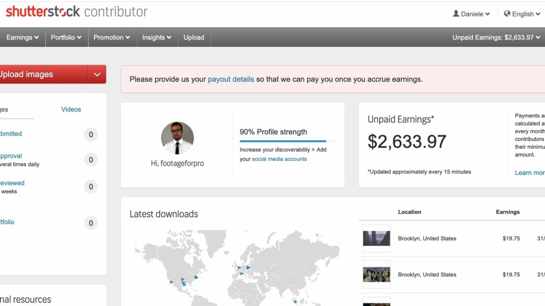The height and width of the screenshot is (306, 545).
Task: Open the Upload menu item
Action: pyautogui.click(x=194, y=37)
